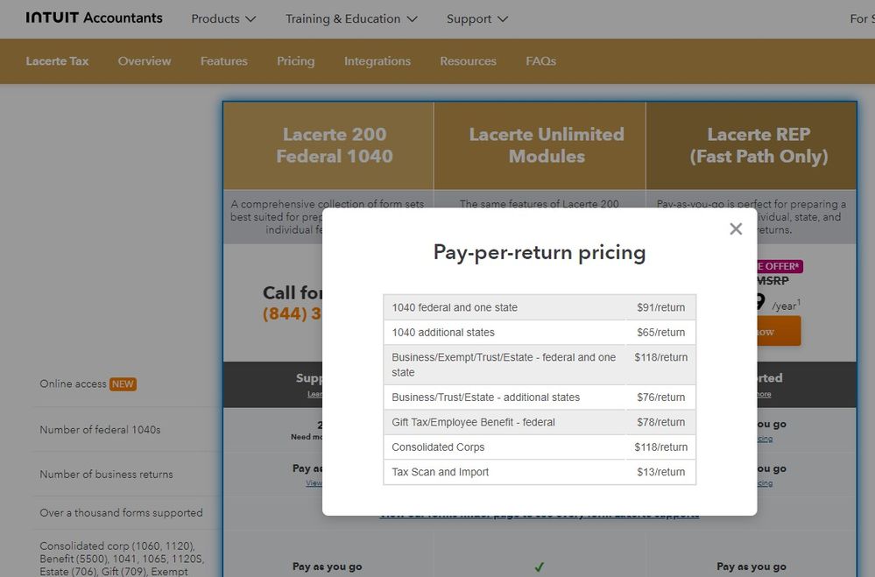
Task: Click the green checkmark in the Unlimited column
Action: click(540, 566)
